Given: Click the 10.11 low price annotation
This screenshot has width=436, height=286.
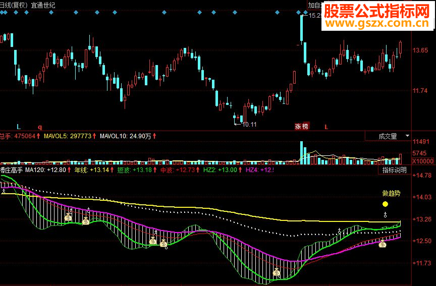Looking at the screenshot, I should [x=249, y=125].
